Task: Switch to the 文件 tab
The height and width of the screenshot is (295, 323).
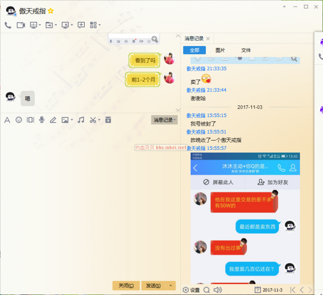Action: [246, 50]
